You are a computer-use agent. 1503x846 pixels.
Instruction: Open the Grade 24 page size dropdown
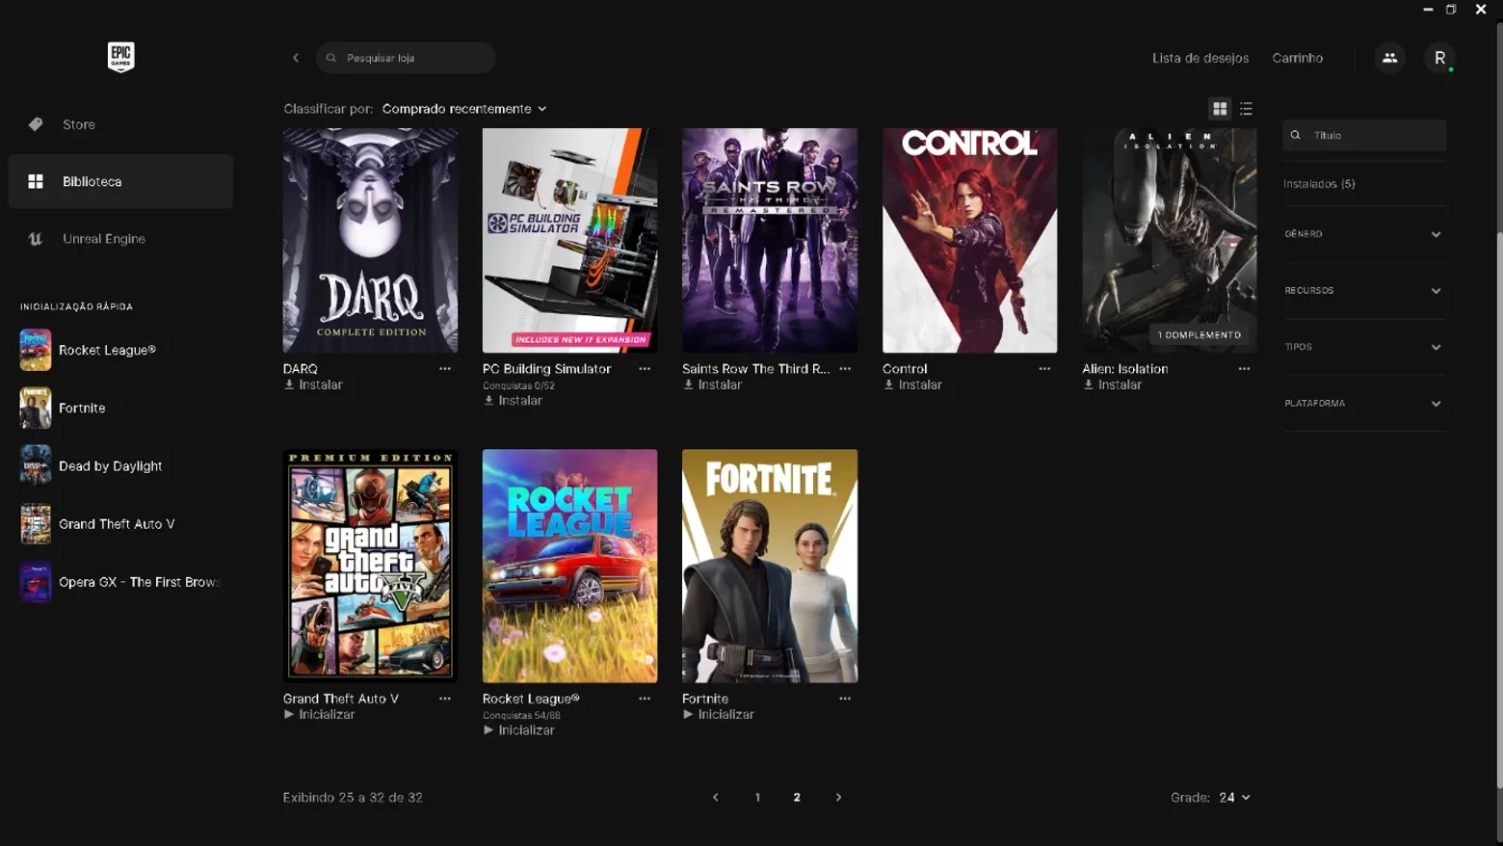[1234, 798]
